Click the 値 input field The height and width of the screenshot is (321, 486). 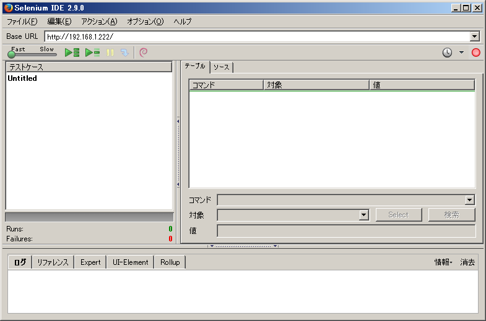pos(346,231)
